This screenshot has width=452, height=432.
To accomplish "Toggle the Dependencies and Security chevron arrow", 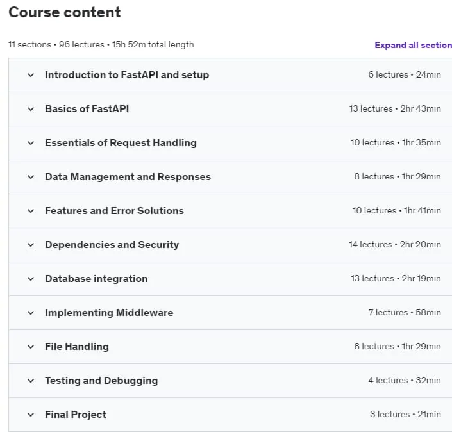I will (31, 245).
